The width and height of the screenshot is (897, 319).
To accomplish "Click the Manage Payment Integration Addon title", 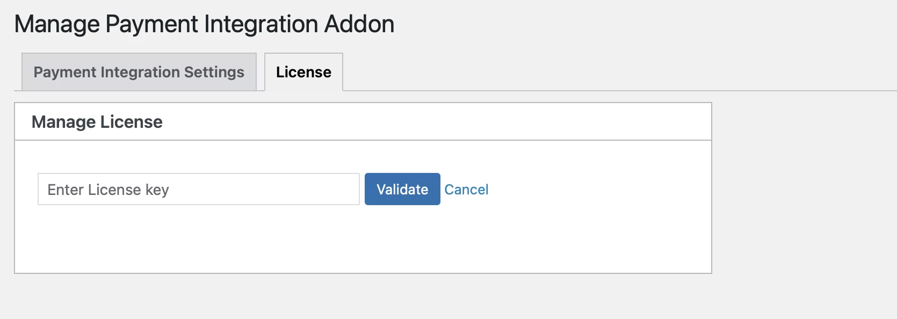I will (204, 24).
